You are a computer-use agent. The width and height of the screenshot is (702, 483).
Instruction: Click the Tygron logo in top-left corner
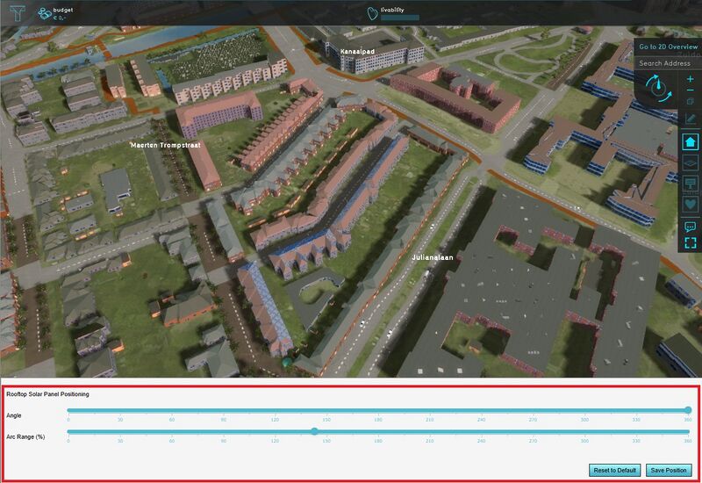click(x=18, y=12)
